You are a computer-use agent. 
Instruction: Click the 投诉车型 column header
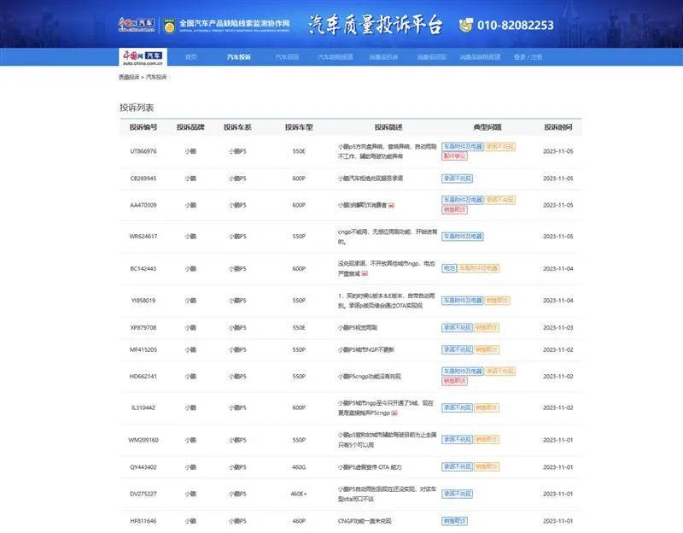299,127
